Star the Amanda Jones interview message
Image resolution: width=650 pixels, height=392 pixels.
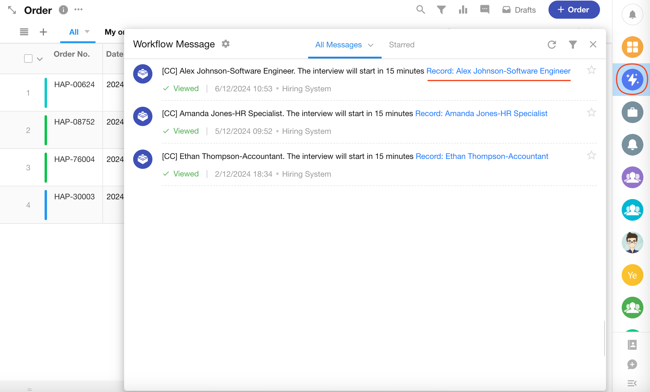pos(591,113)
